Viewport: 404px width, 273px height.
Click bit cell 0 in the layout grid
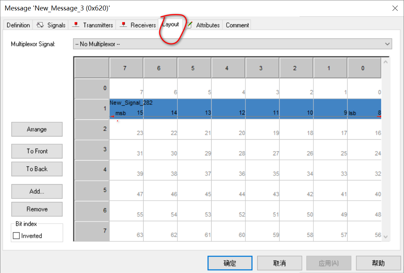coord(364,88)
